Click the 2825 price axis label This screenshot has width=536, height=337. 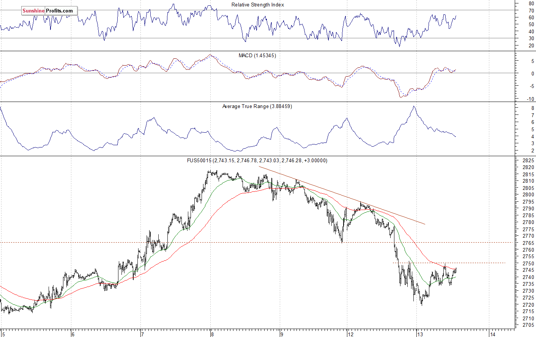528,161
